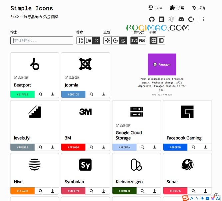222x201 pixels.
Task: Copy Joomla color #5091CD
Action: (73, 94)
